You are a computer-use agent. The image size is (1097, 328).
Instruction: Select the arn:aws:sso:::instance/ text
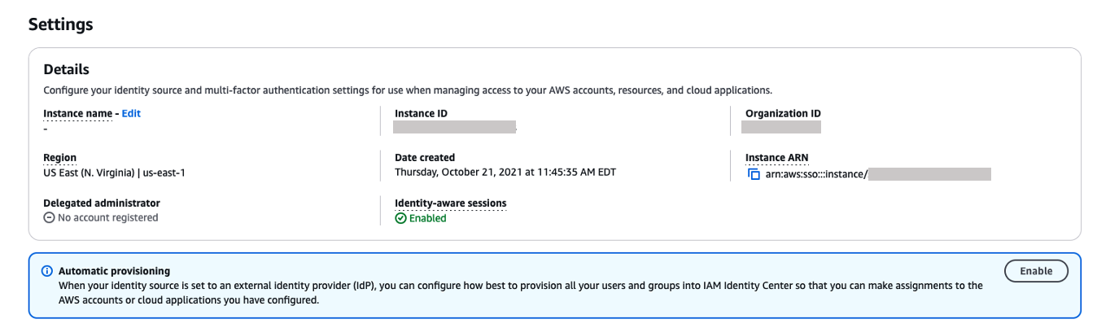click(x=815, y=173)
